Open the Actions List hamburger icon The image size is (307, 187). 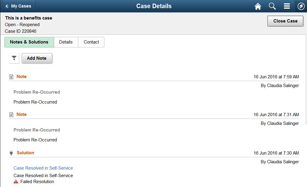(287, 6)
